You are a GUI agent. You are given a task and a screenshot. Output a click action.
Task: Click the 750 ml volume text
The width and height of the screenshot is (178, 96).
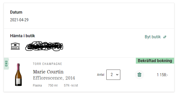tap(53, 85)
